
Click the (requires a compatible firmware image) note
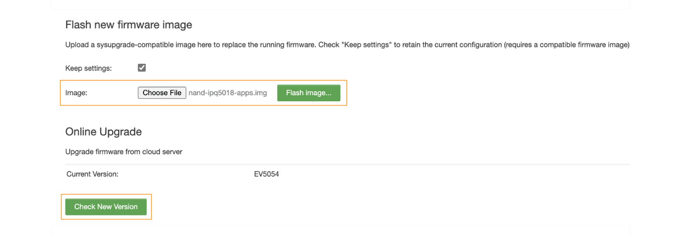point(566,45)
